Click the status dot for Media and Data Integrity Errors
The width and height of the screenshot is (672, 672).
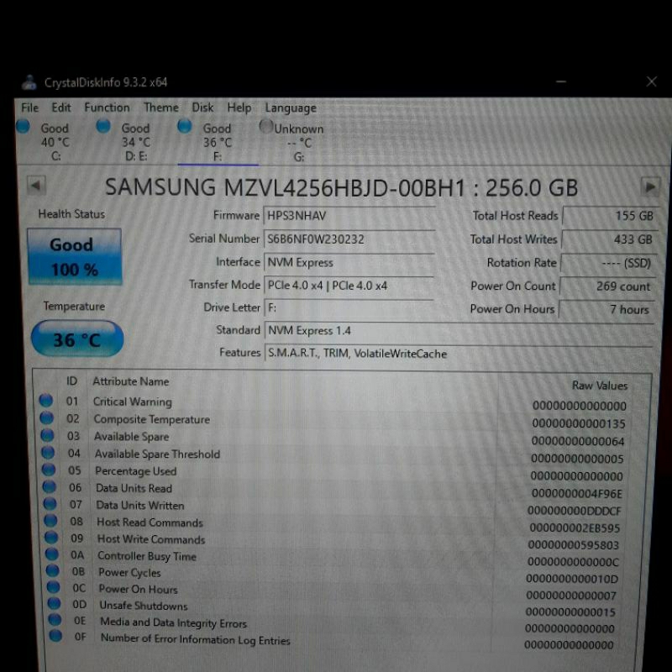tap(55, 619)
